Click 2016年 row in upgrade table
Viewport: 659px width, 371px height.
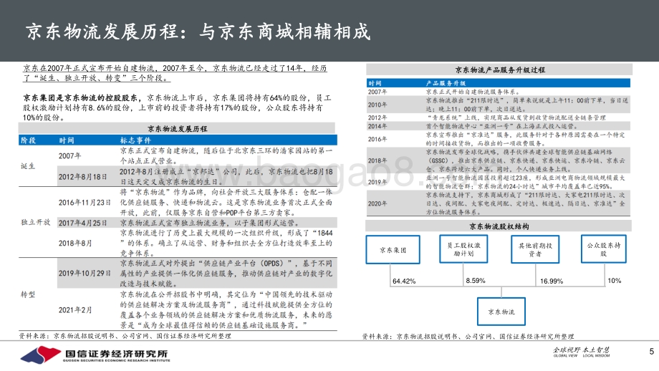(x=499, y=139)
